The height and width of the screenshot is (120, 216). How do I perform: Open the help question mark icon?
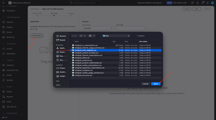coord(197,3)
